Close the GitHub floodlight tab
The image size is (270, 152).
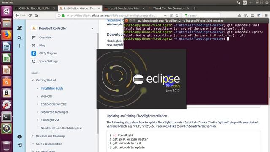click(54, 8)
